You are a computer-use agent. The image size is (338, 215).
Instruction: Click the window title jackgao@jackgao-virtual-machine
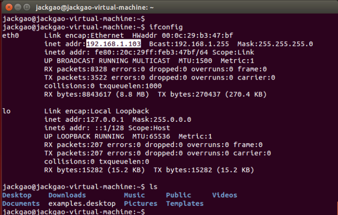click(x=95, y=8)
